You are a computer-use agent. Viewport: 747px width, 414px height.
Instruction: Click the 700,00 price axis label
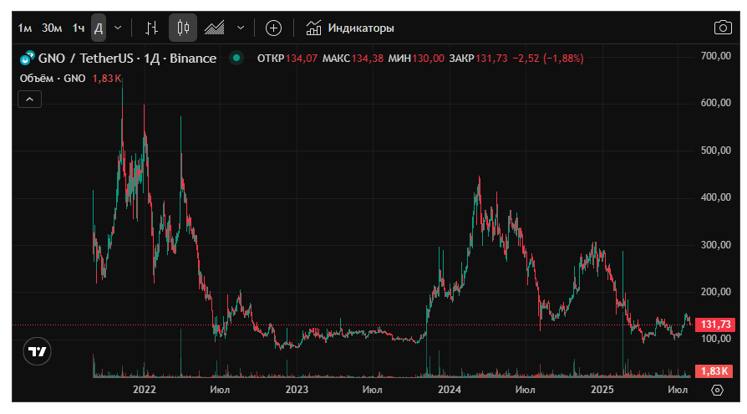(715, 56)
